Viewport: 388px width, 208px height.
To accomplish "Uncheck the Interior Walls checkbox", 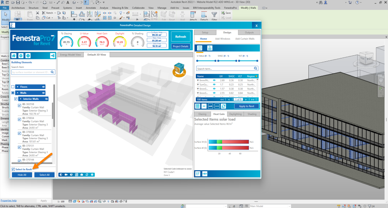I will pyautogui.click(x=16, y=99).
